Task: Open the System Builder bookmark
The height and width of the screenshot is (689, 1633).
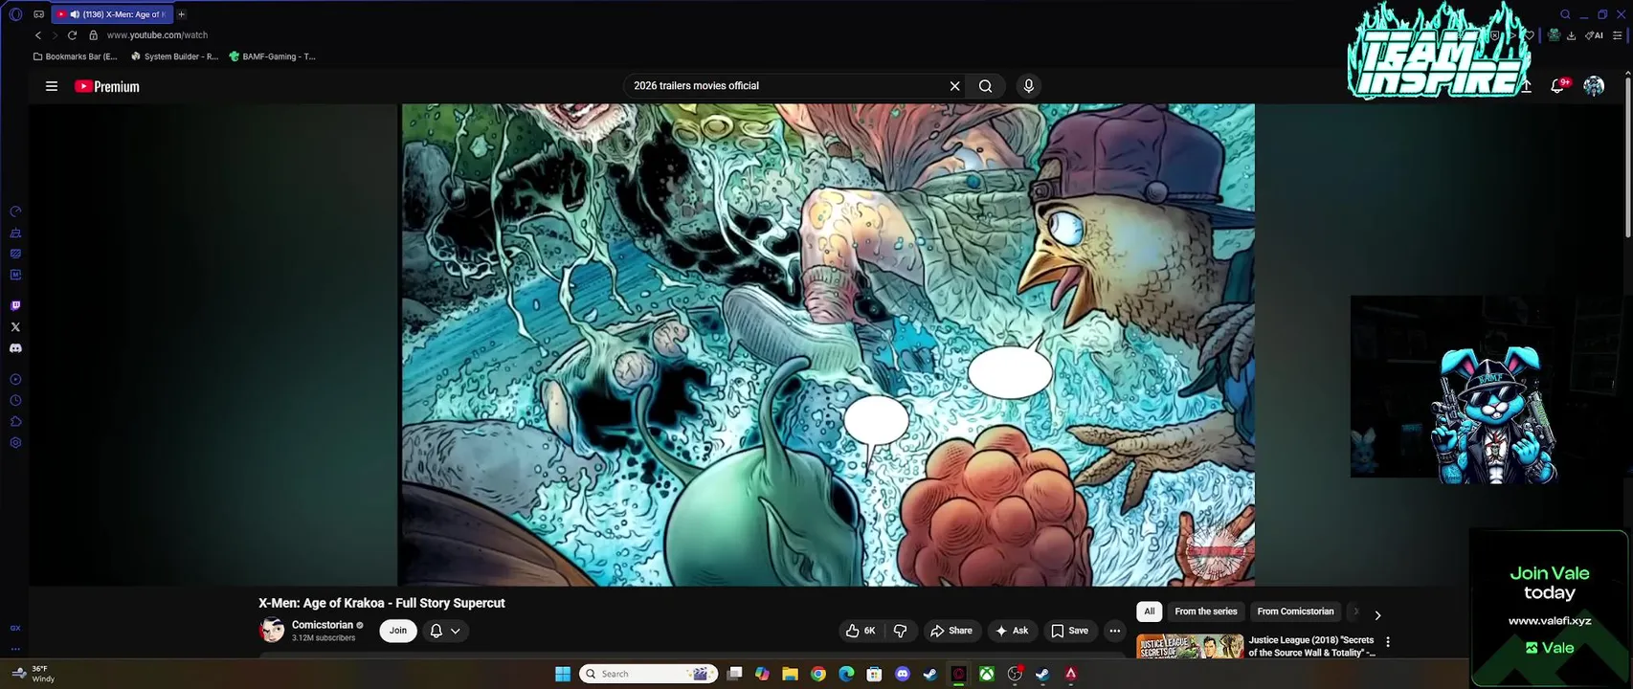Action: (175, 56)
